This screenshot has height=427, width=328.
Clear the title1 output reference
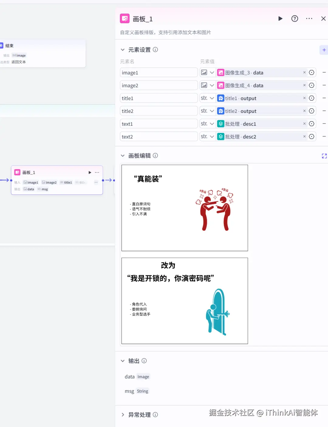[304, 98]
